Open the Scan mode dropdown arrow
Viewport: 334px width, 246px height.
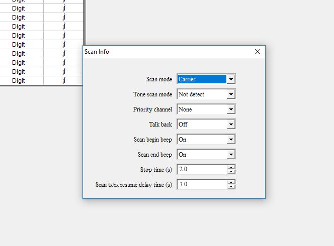231,79
